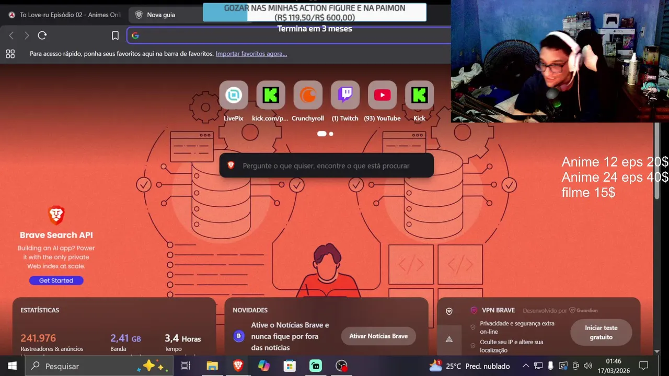Click Iniciar teste gratuito button

[601, 333]
